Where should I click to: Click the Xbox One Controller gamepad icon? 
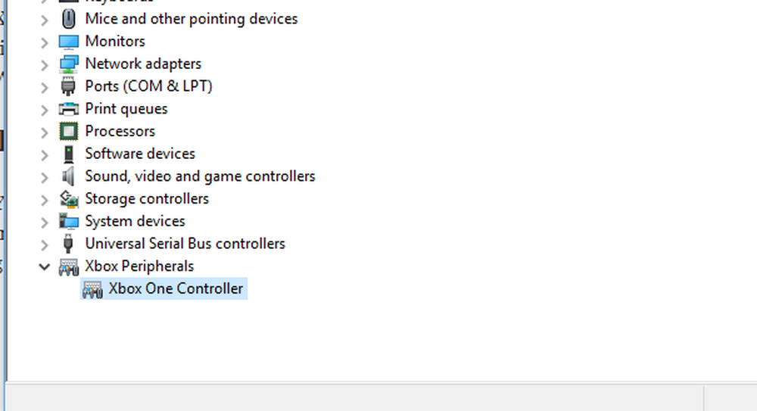(x=93, y=289)
